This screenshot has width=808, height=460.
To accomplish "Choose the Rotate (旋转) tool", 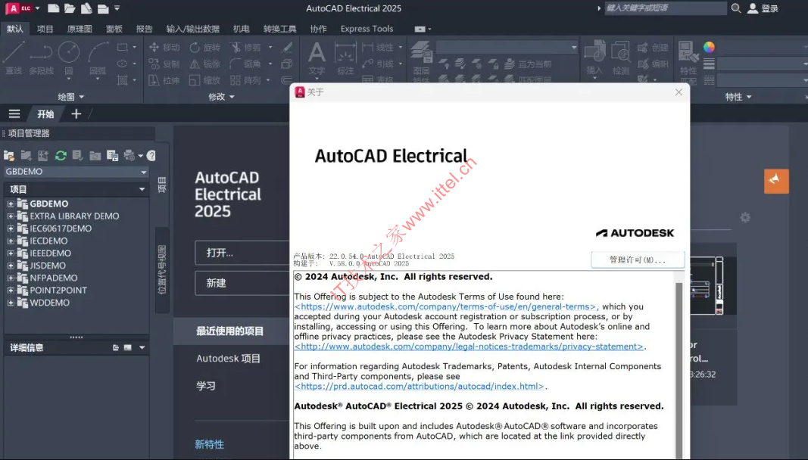I will (205, 48).
